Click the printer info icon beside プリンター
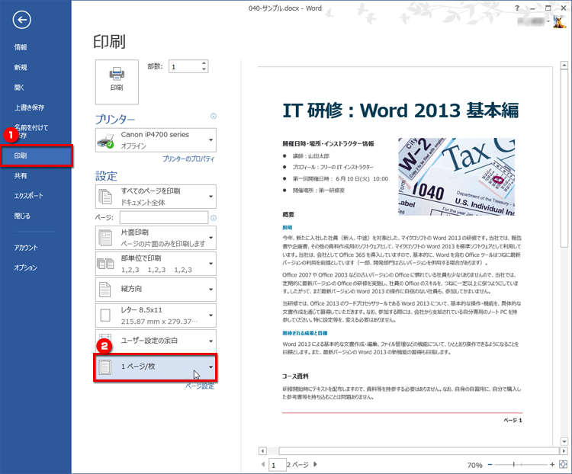The height and width of the screenshot is (474, 572). pyautogui.click(x=214, y=116)
